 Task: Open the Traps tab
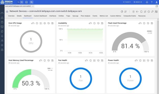[x=68, y=16]
